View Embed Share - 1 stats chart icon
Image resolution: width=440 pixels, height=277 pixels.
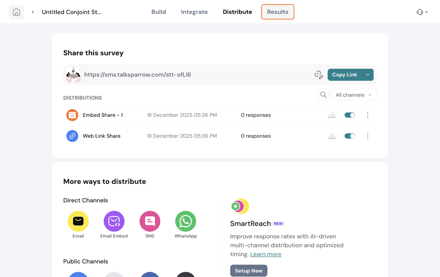tap(332, 115)
